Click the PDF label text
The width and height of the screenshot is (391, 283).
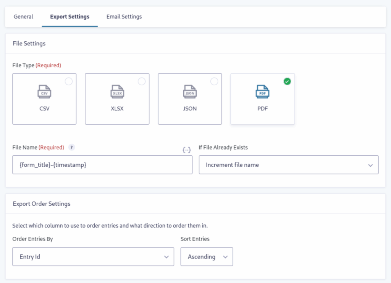(262, 108)
